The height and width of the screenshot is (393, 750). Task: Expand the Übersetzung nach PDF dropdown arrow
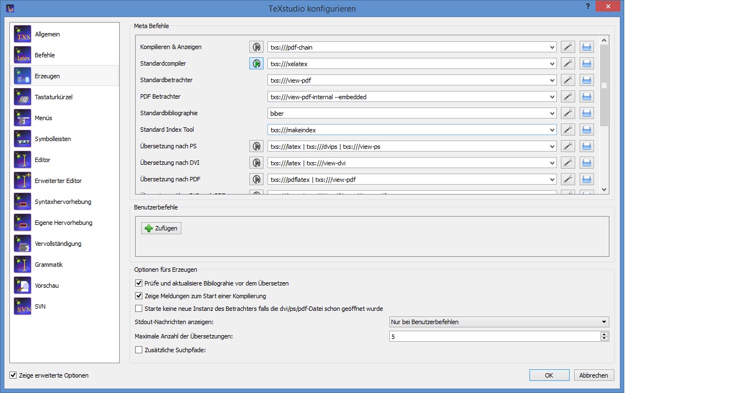tap(552, 180)
